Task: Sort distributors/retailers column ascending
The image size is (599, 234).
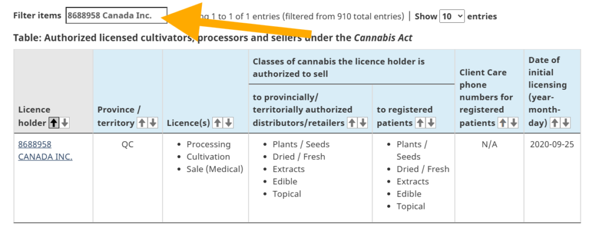Action: [x=352, y=123]
